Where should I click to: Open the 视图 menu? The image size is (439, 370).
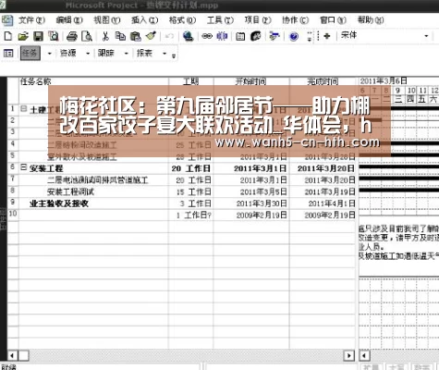107,20
